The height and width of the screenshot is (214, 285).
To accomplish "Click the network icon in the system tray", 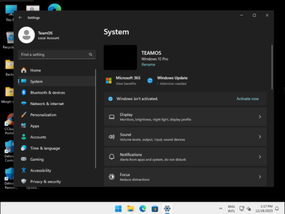I will (242, 209).
